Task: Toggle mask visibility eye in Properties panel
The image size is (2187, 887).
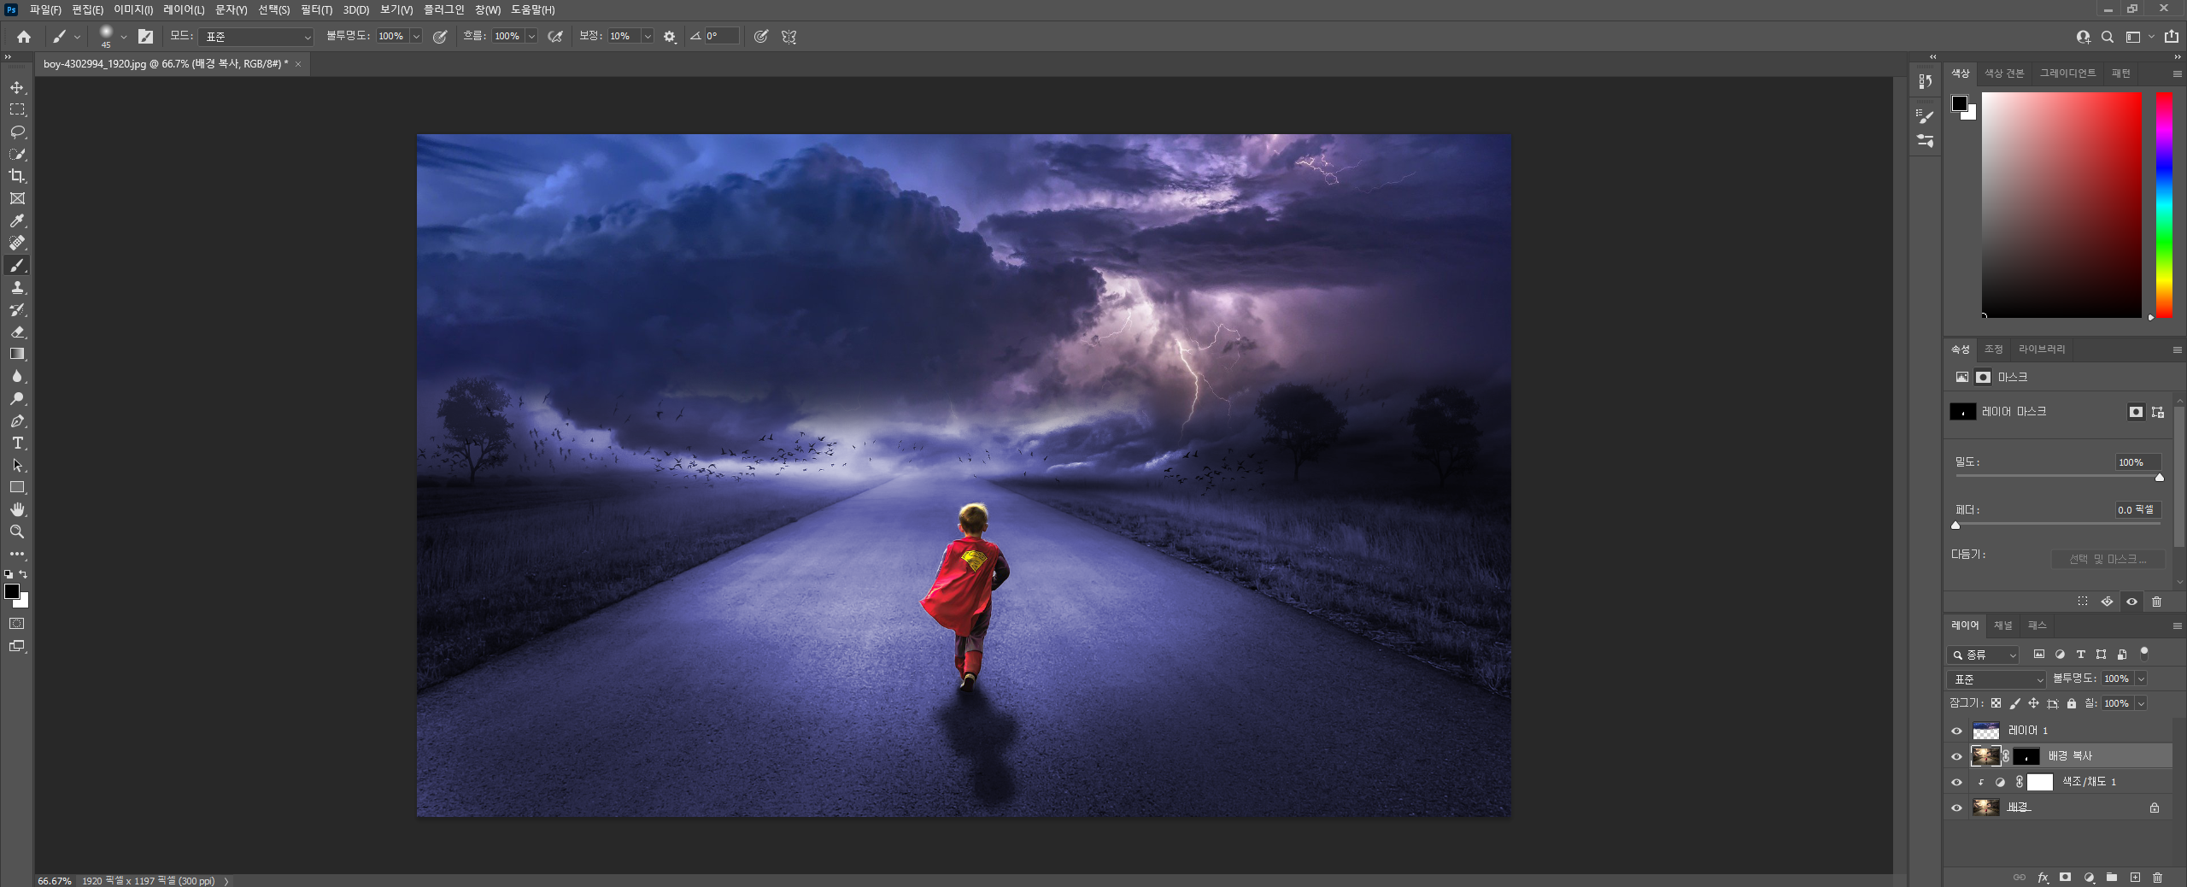Action: pyautogui.click(x=2131, y=602)
